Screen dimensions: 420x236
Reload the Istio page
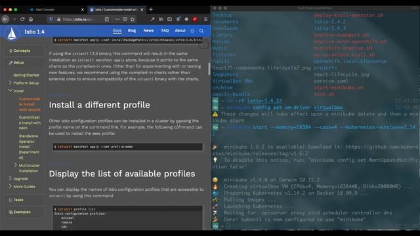(22, 19)
